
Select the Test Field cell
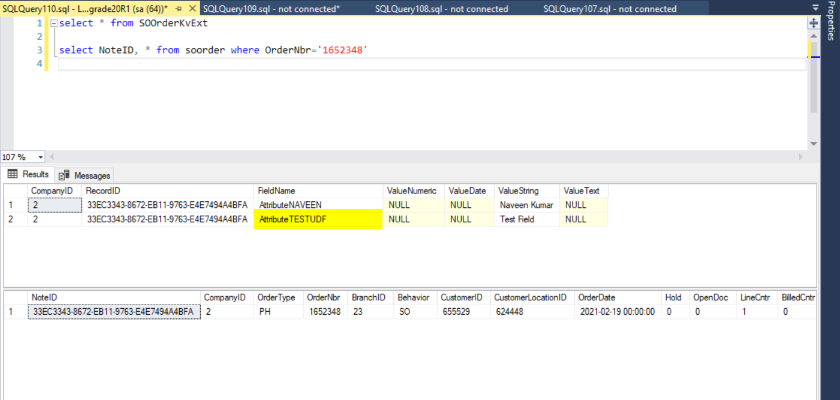click(x=527, y=219)
